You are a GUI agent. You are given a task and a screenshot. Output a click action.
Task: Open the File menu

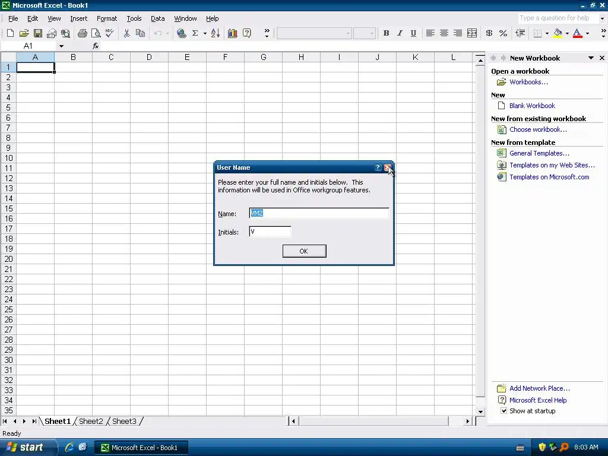pyautogui.click(x=13, y=18)
